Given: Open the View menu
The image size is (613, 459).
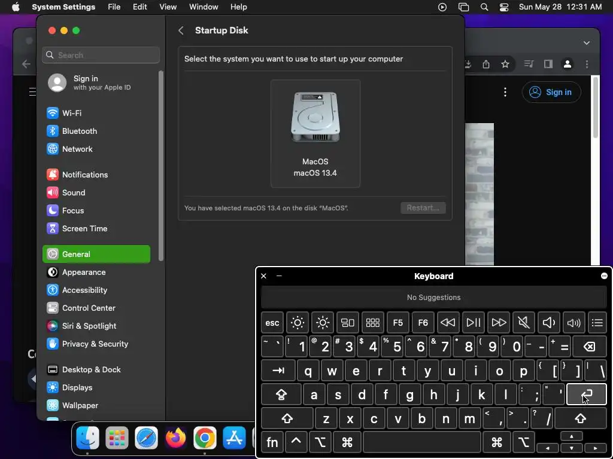Looking at the screenshot, I should [x=168, y=7].
